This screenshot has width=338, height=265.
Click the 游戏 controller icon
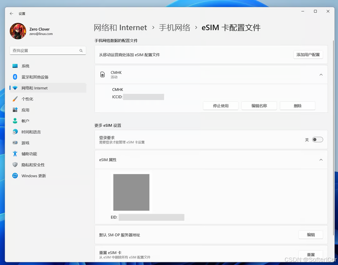[15, 143]
